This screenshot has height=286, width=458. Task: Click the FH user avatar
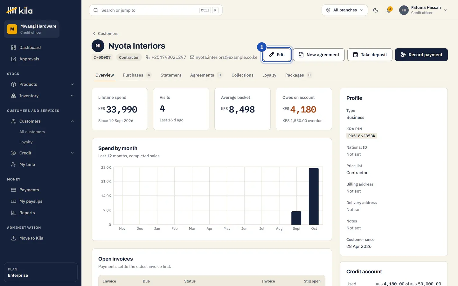[x=404, y=10]
